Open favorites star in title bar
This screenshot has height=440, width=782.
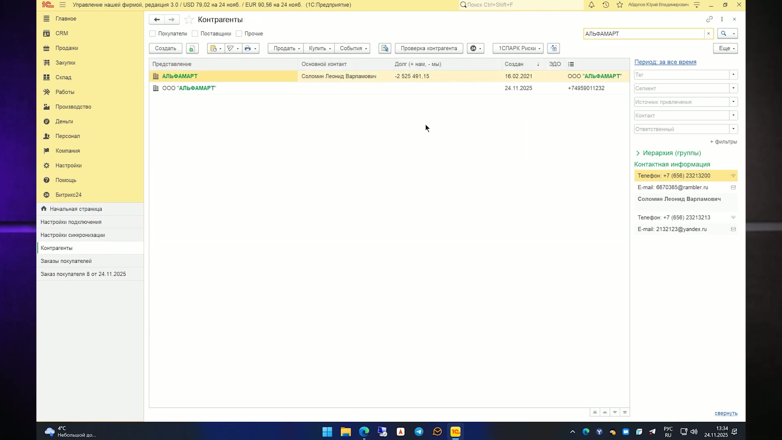tap(619, 5)
